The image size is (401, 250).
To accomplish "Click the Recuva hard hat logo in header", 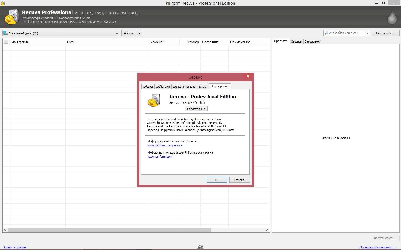I will 11,17.
